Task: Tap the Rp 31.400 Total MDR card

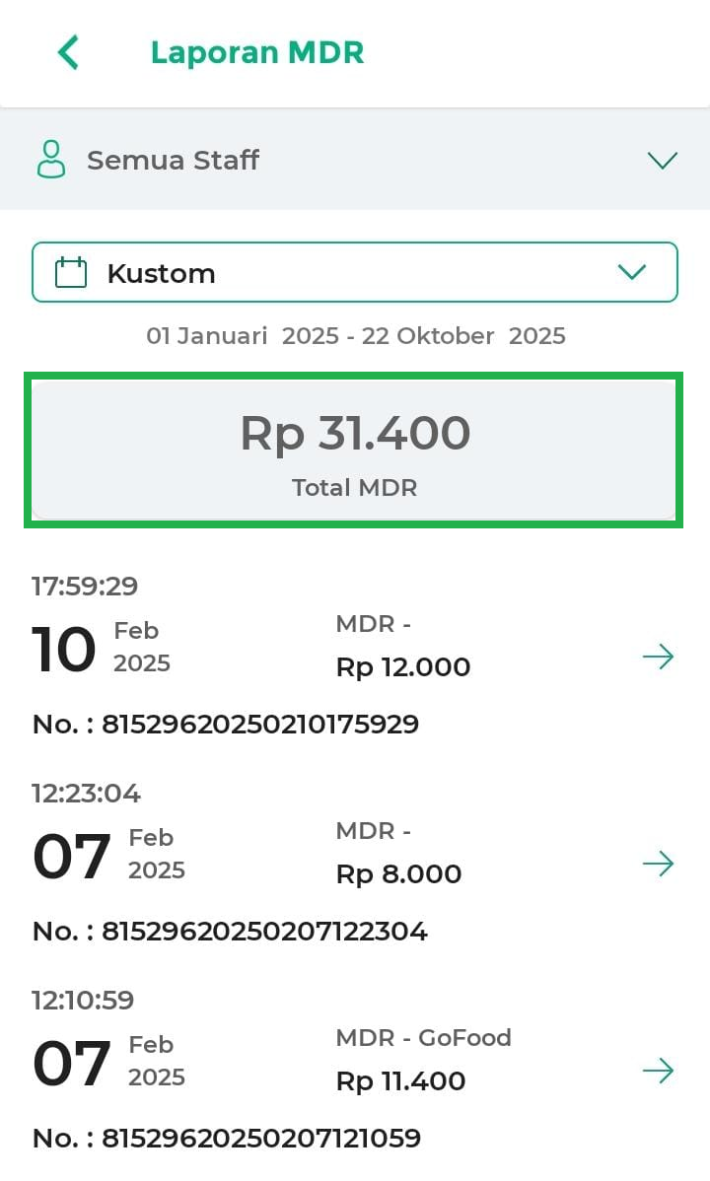Action: pyautogui.click(x=354, y=450)
